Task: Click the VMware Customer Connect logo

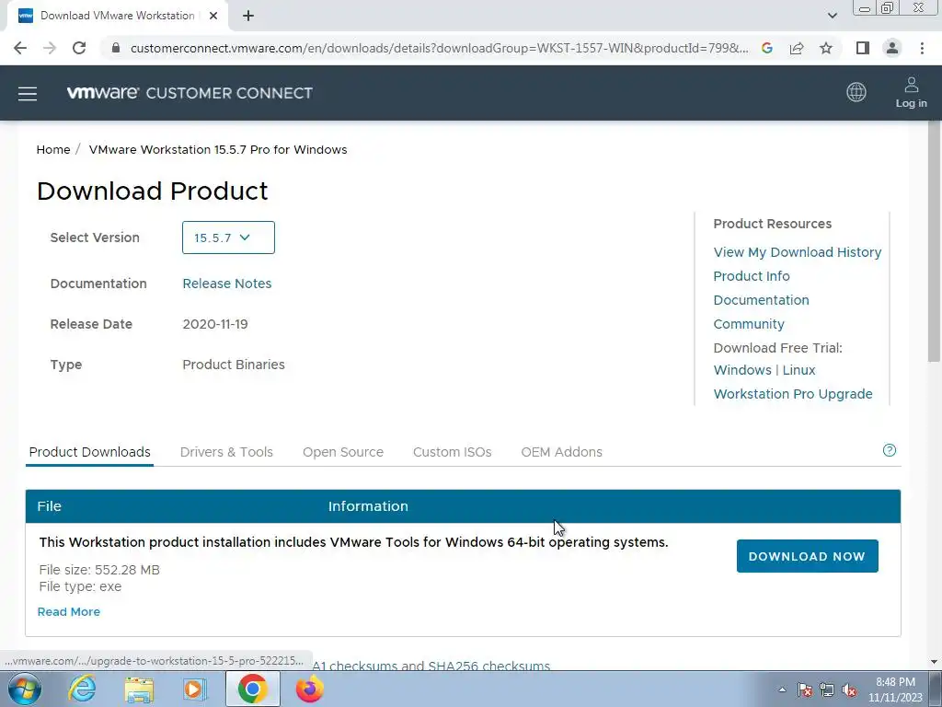Action: (x=190, y=93)
